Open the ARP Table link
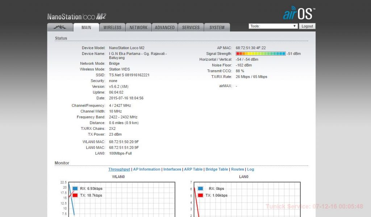 point(193,169)
